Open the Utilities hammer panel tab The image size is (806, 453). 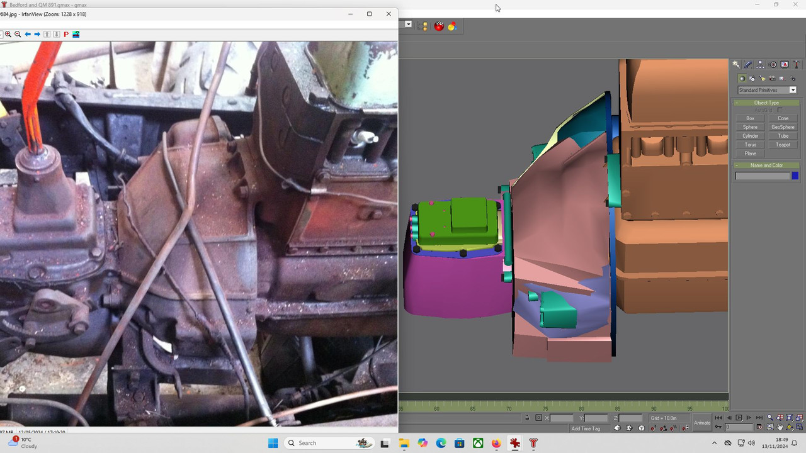click(797, 65)
